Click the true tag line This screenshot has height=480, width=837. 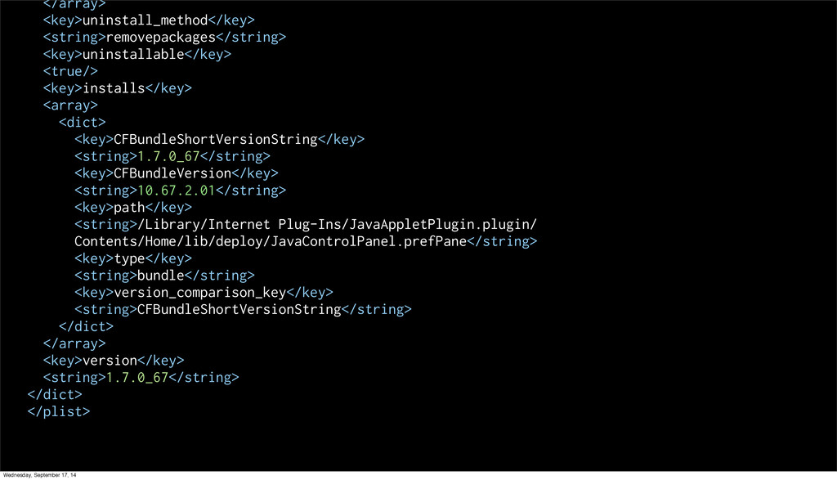point(70,71)
